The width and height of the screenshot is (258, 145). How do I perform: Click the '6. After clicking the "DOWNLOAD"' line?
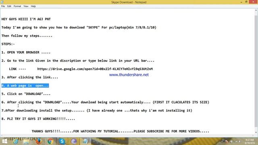click(x=105, y=102)
